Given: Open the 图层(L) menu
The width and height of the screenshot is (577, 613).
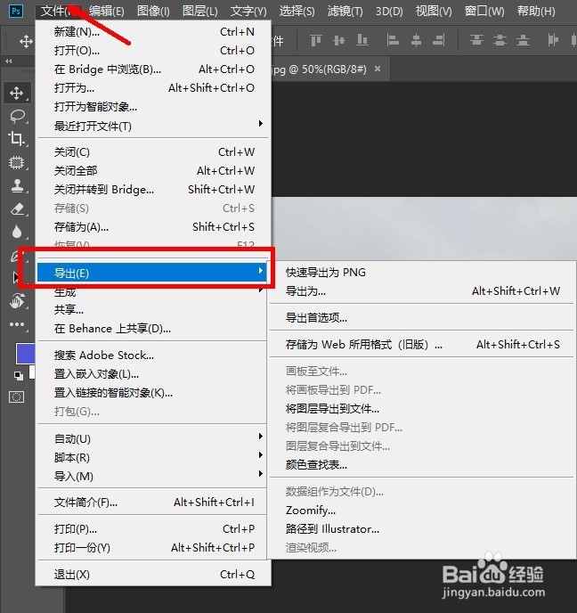Looking at the screenshot, I should pos(200,11).
